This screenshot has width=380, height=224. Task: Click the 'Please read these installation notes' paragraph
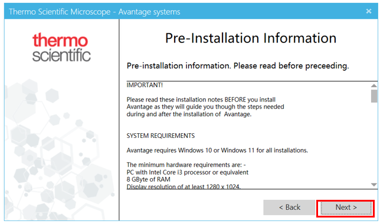pos(205,107)
